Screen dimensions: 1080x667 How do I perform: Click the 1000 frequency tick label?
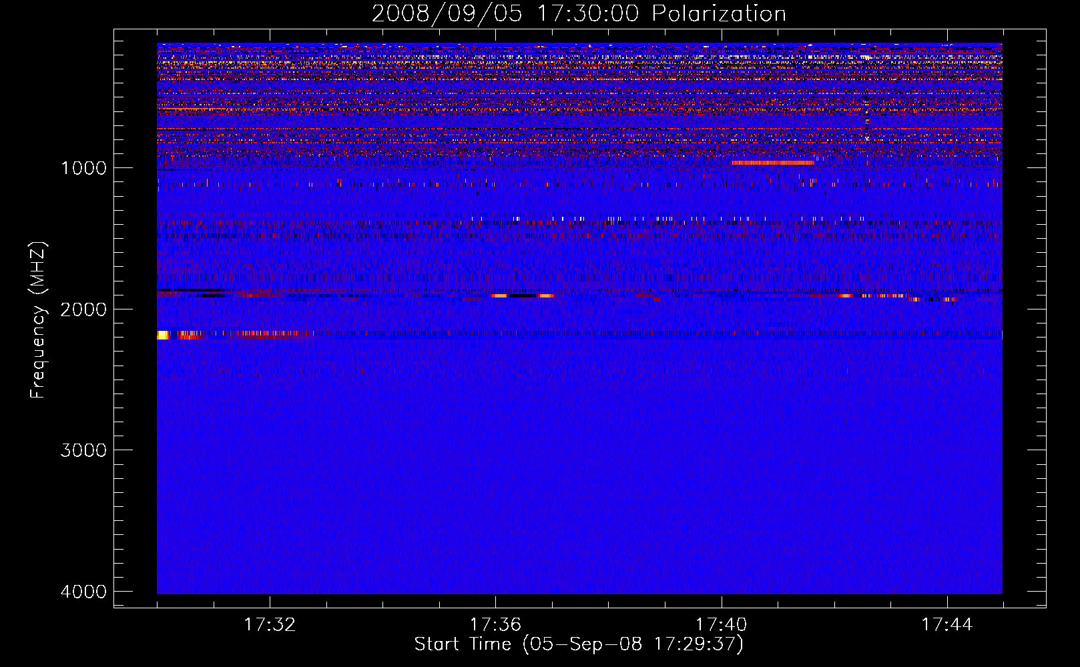point(83,167)
